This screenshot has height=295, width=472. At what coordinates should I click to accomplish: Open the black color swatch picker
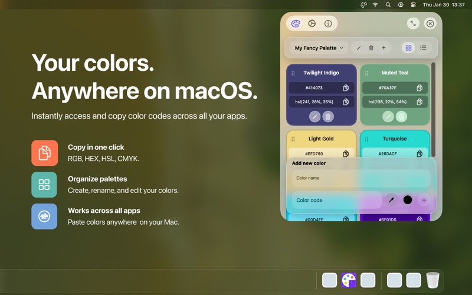coord(408,200)
